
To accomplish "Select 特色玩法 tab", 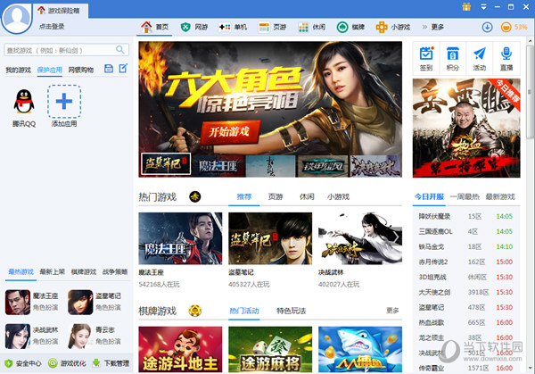I will point(291,311).
